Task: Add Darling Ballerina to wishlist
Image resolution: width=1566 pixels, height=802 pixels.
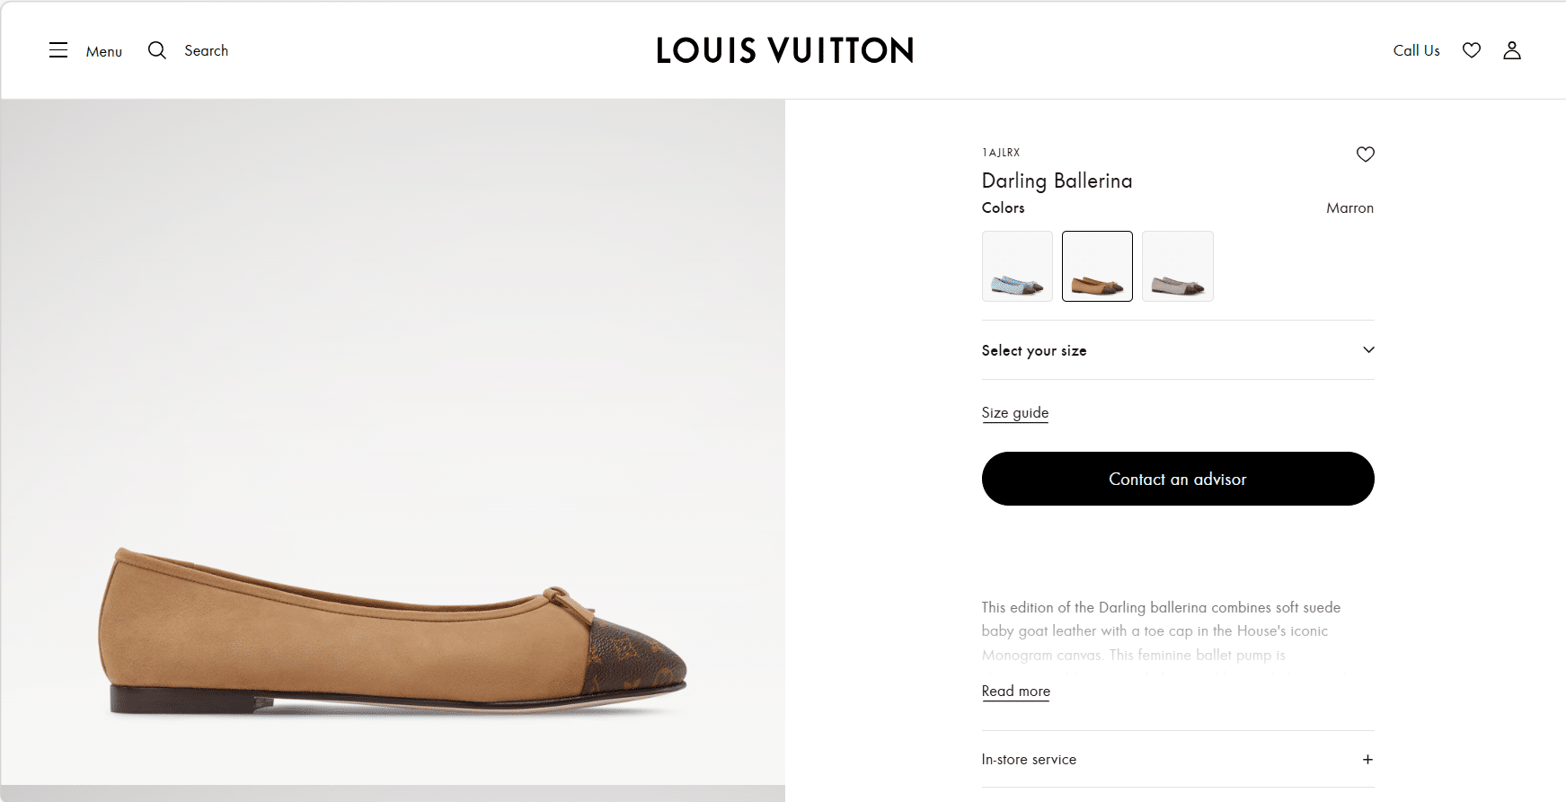Action: [1365, 154]
